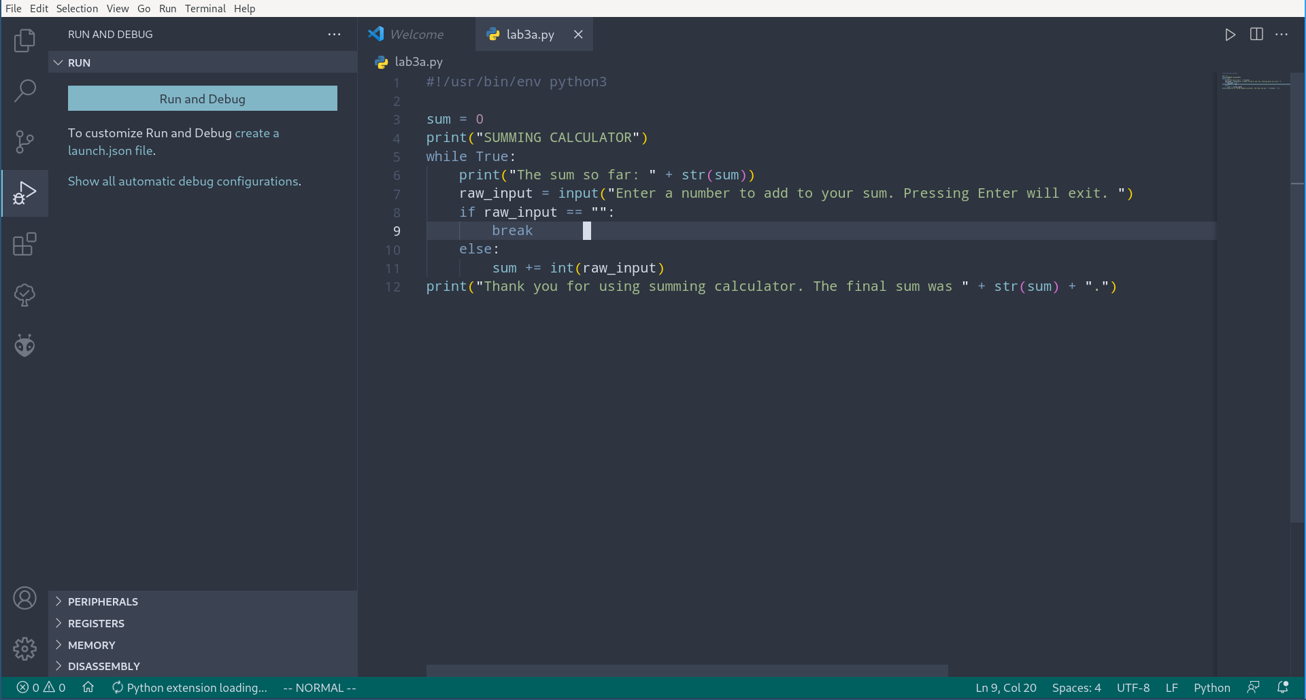The image size is (1306, 700).
Task: View errors and warnings count
Action: (x=41, y=687)
